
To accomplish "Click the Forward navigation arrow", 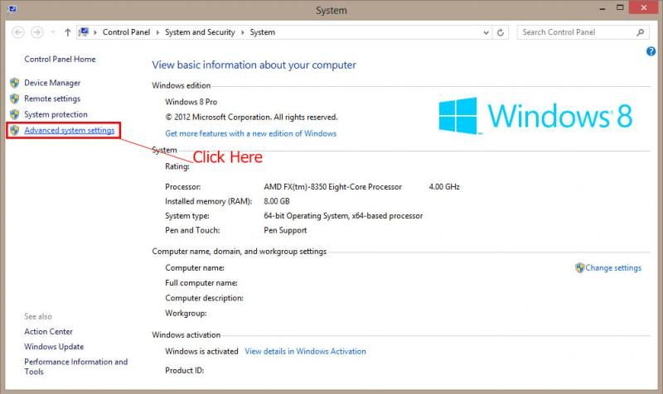I will [x=37, y=32].
